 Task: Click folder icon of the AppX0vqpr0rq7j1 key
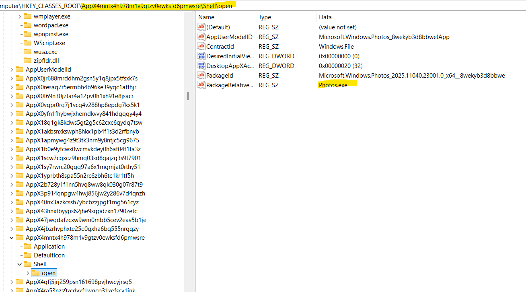click(20, 105)
